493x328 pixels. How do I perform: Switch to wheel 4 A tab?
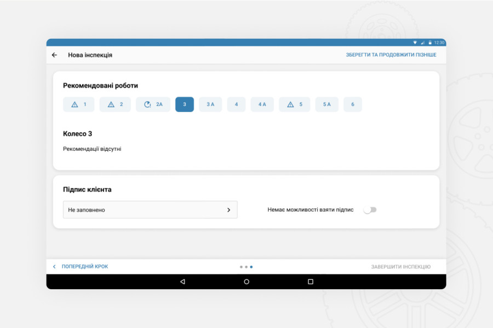(x=262, y=104)
